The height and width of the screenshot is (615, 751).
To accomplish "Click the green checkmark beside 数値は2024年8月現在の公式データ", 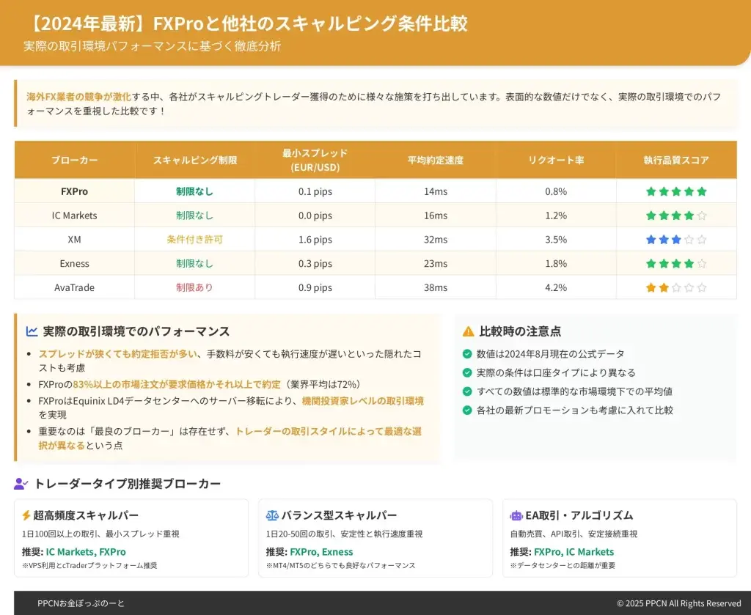I will [x=467, y=354].
